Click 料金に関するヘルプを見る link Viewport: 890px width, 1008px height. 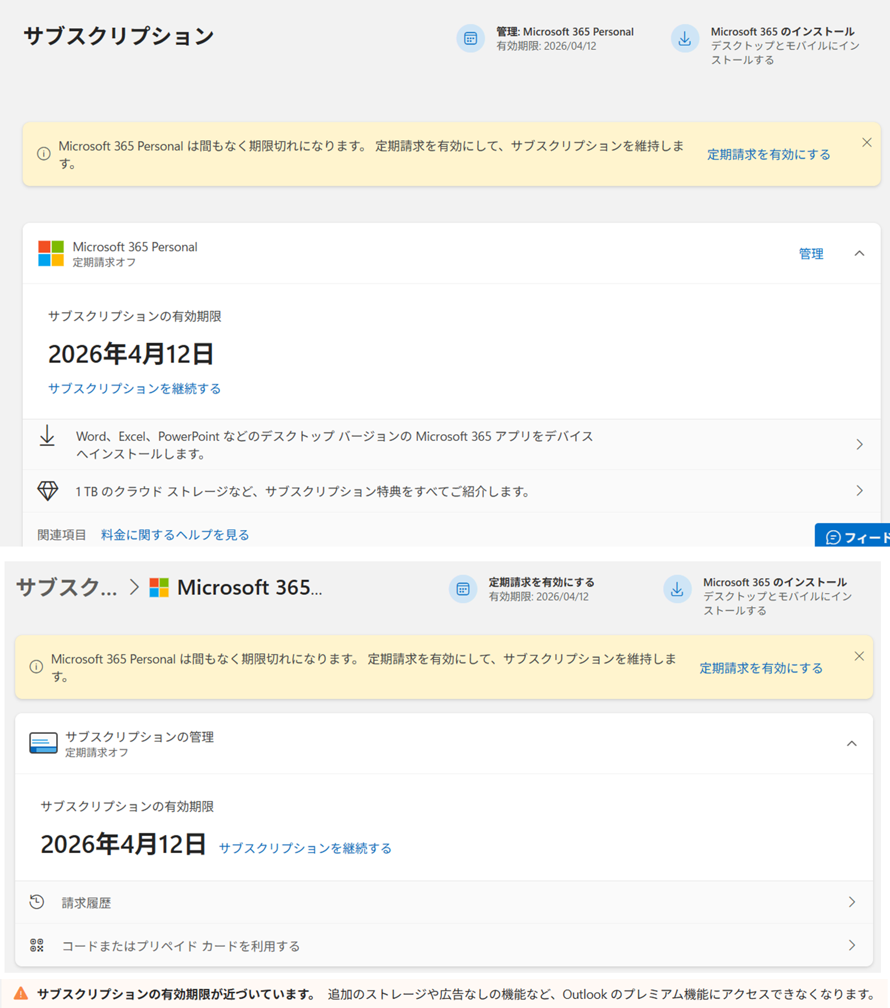175,535
